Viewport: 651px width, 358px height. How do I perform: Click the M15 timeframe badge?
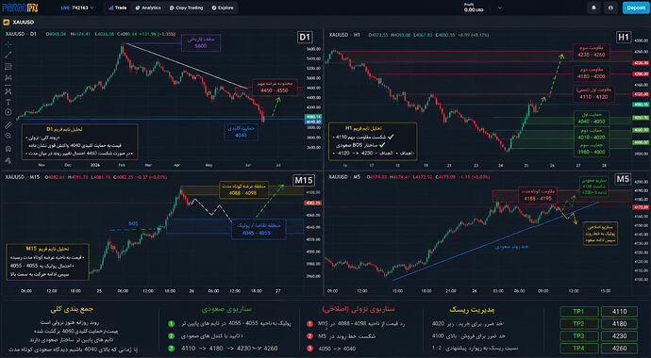point(304,180)
